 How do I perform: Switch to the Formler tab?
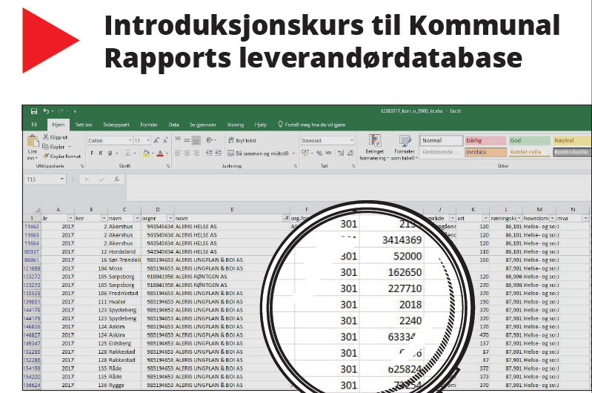coord(149,125)
